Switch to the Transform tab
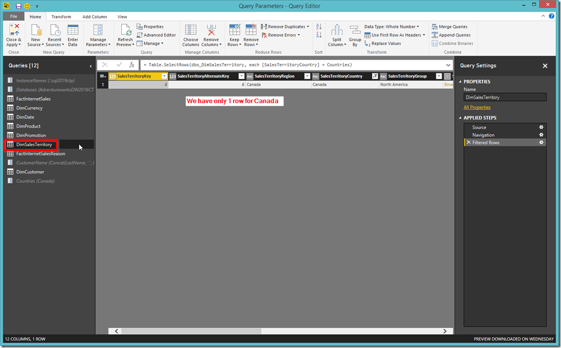 tap(61, 17)
